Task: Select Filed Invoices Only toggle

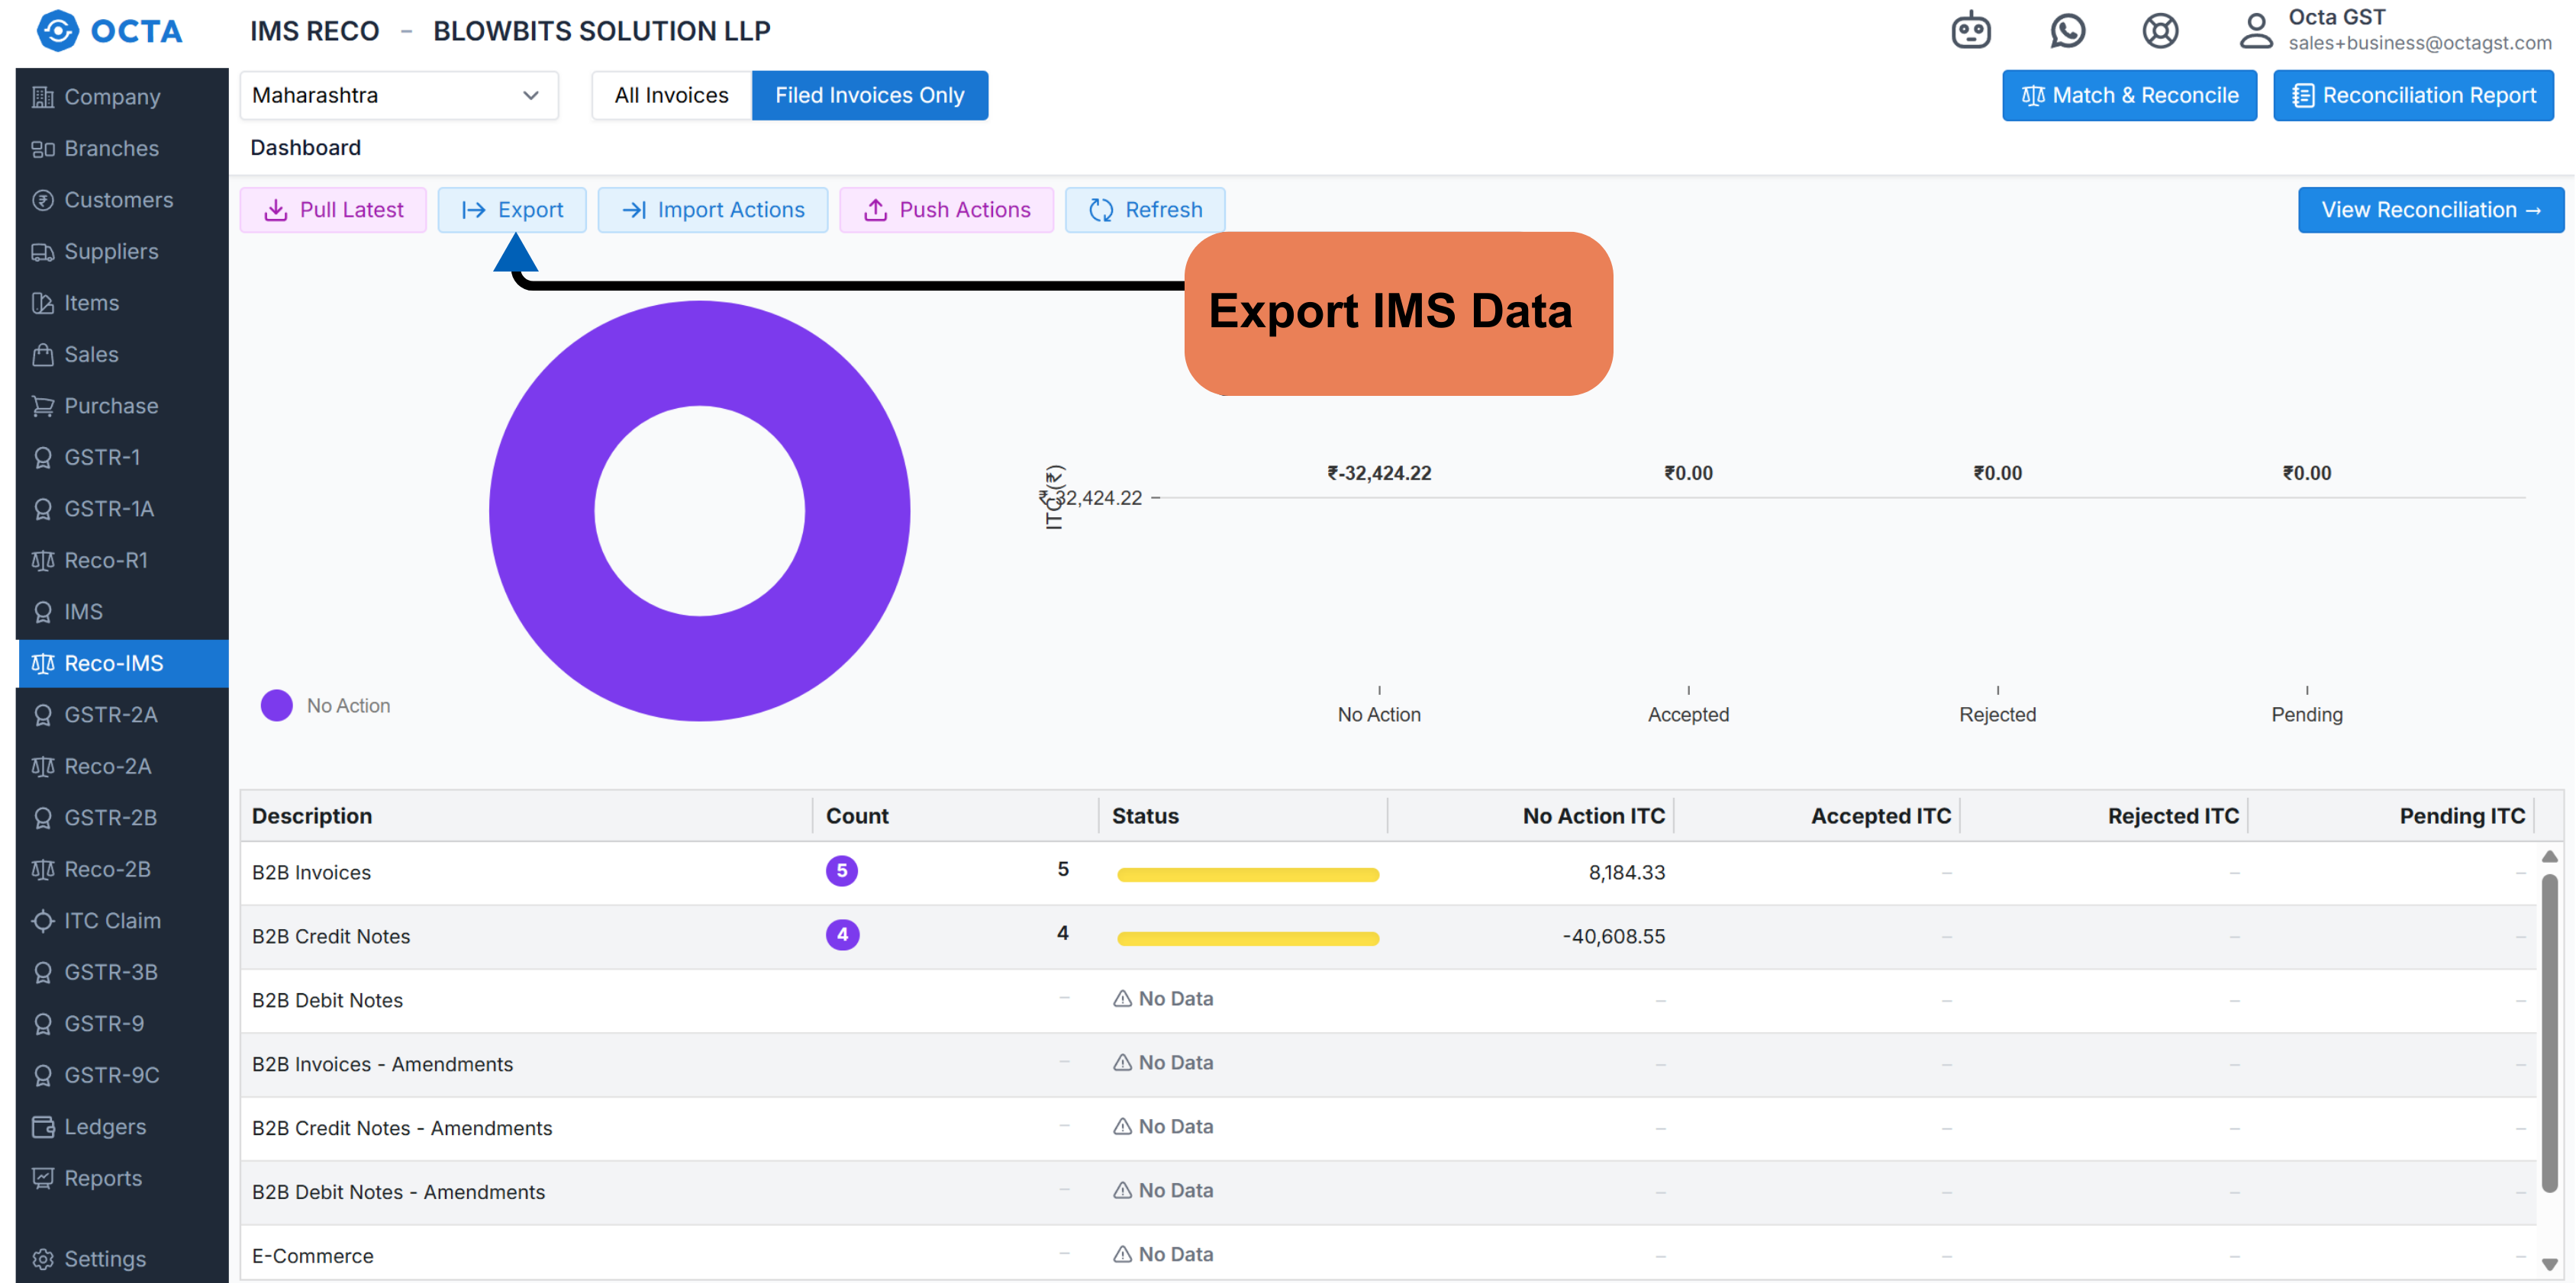Action: coord(869,95)
